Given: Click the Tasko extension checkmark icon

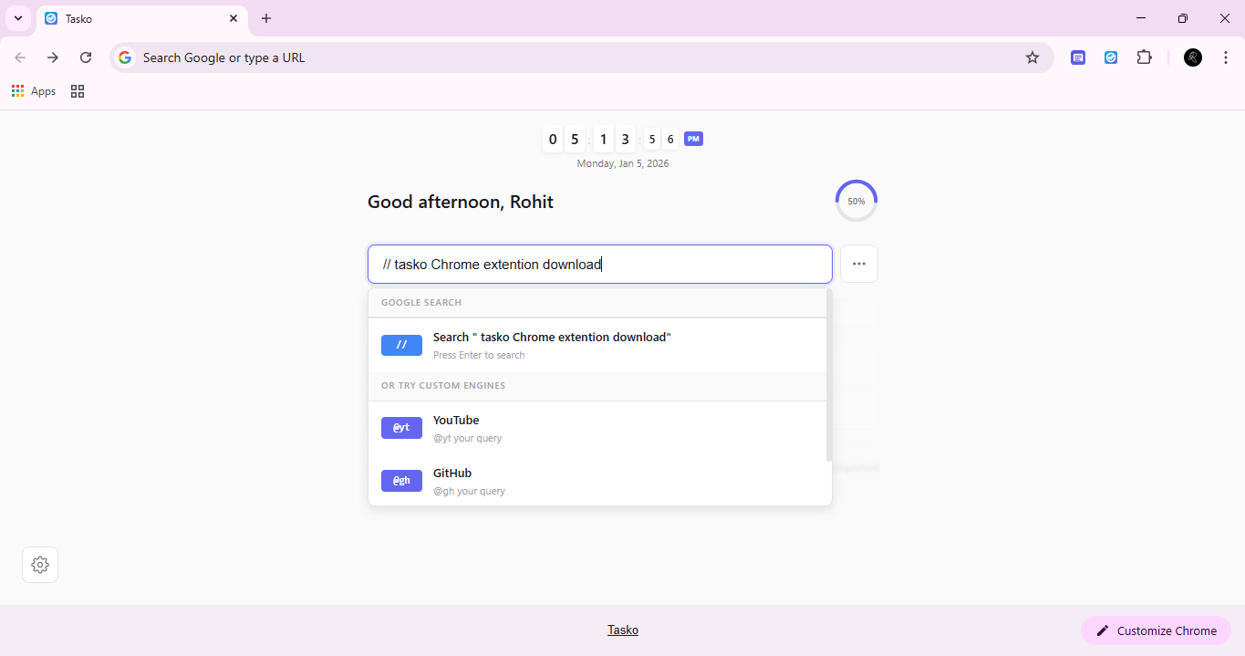Looking at the screenshot, I should tap(1111, 57).
